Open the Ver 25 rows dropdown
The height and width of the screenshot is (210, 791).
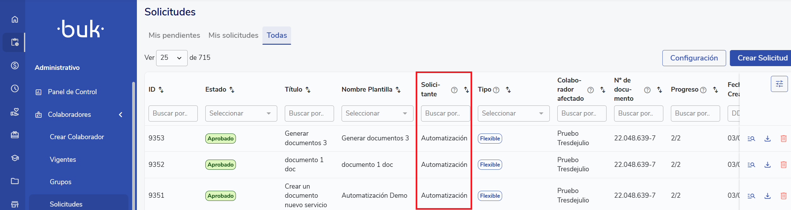[172, 58]
